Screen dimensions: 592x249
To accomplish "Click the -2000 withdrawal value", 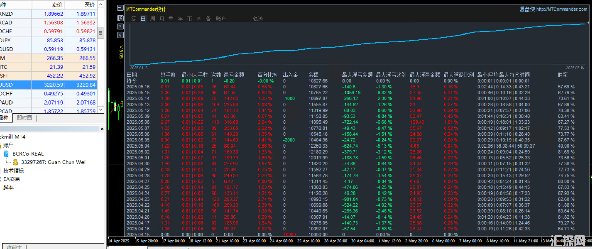I will 289,140.
